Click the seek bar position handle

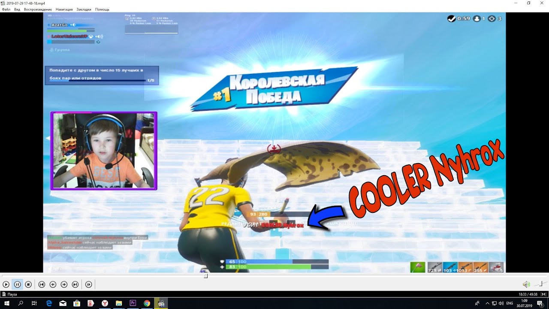206,276
